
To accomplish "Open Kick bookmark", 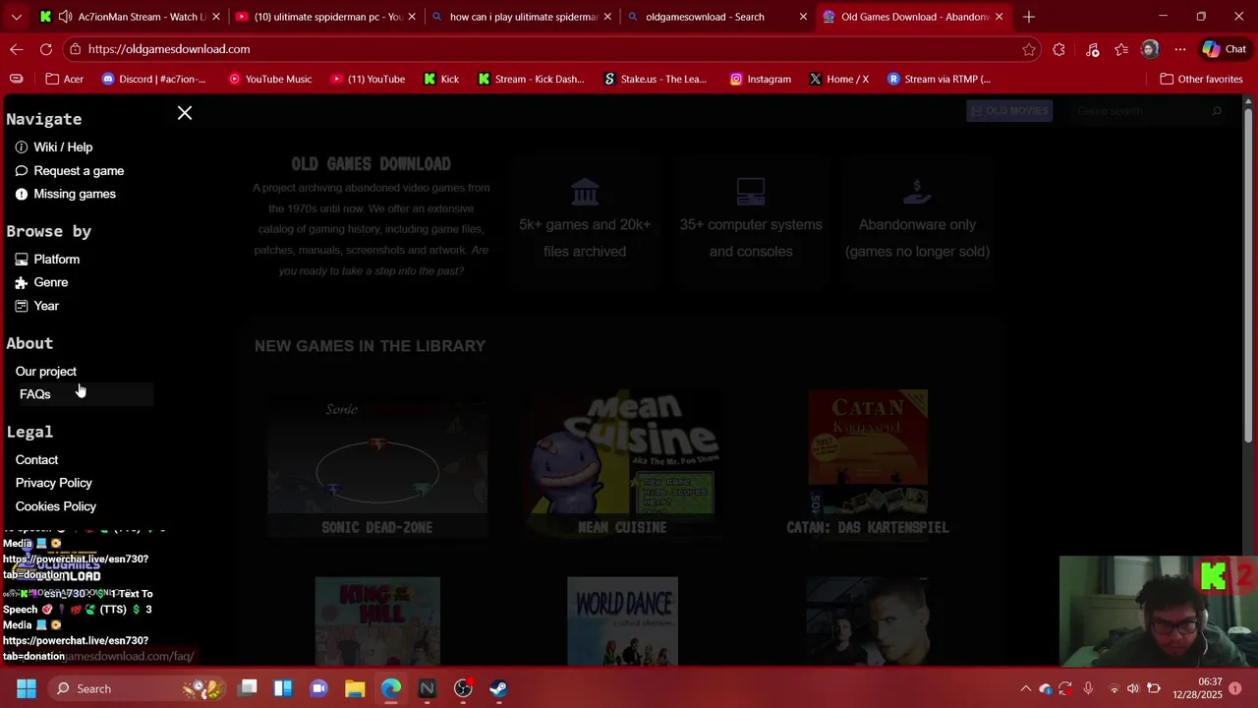I will pos(441,79).
